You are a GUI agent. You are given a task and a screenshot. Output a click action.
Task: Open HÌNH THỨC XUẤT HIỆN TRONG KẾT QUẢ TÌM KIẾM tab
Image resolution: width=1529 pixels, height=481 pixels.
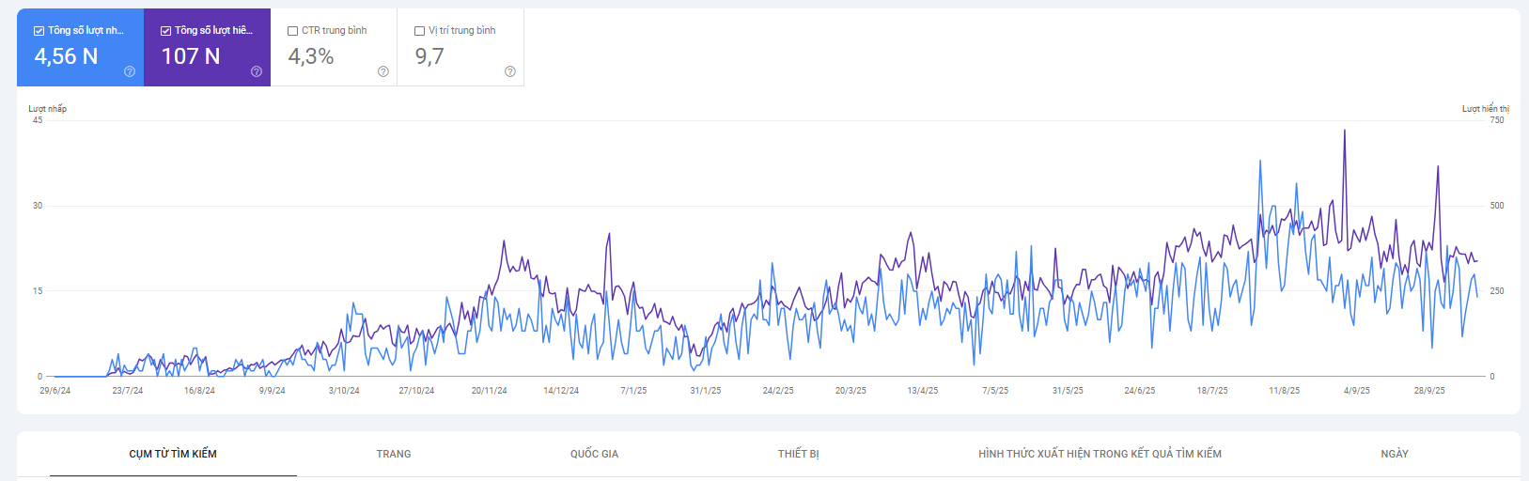point(1100,454)
